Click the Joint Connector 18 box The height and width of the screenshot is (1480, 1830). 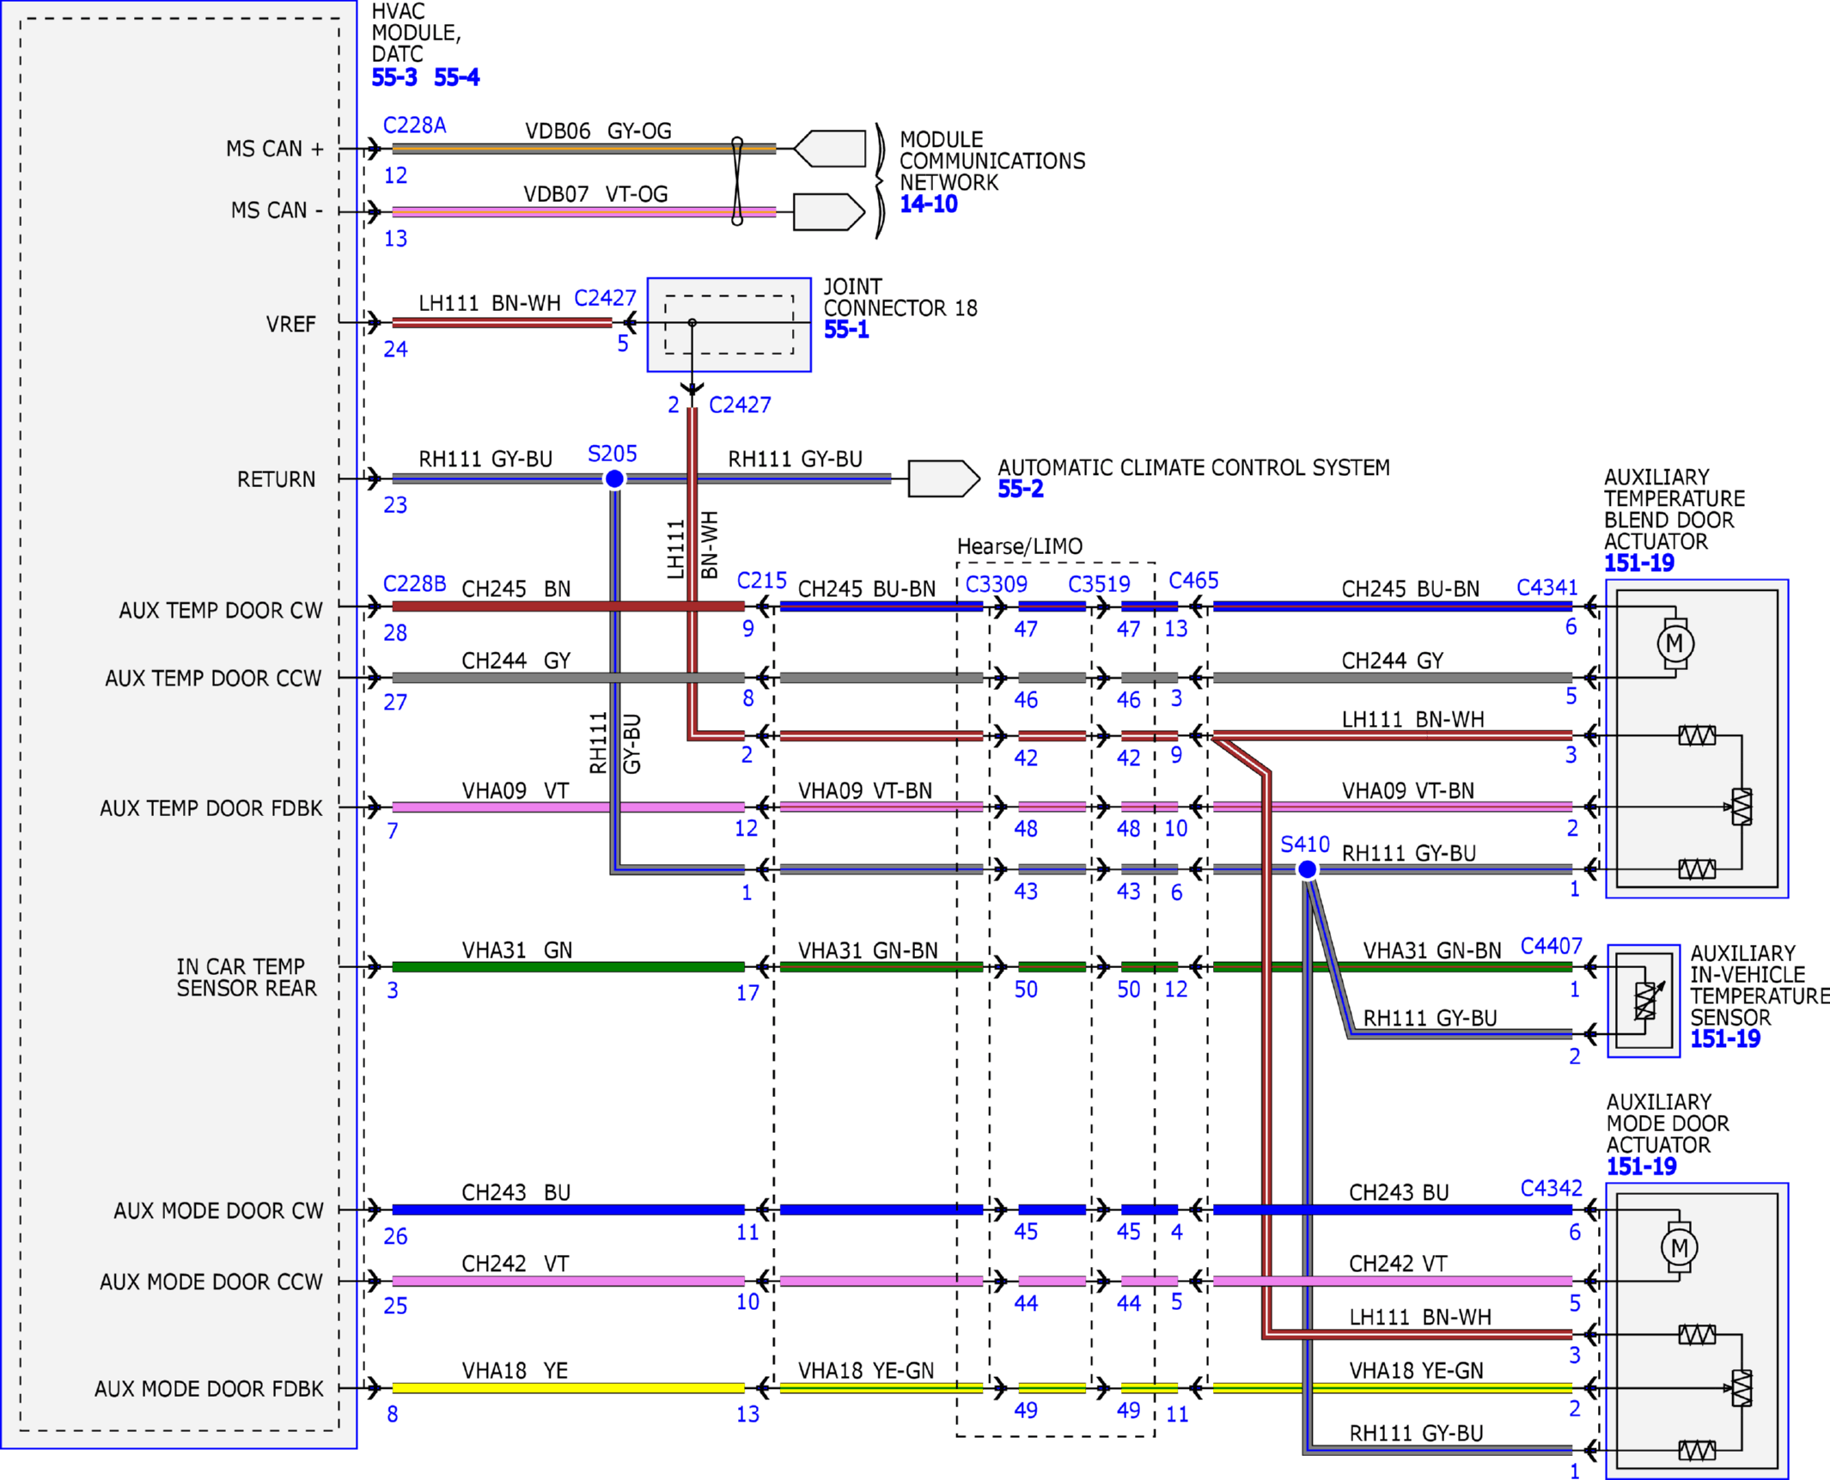coord(729,325)
